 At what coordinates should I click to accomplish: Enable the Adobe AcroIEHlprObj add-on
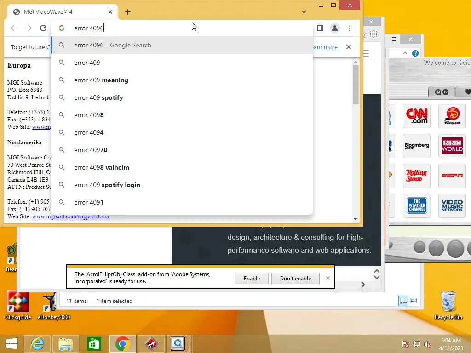coord(252,278)
